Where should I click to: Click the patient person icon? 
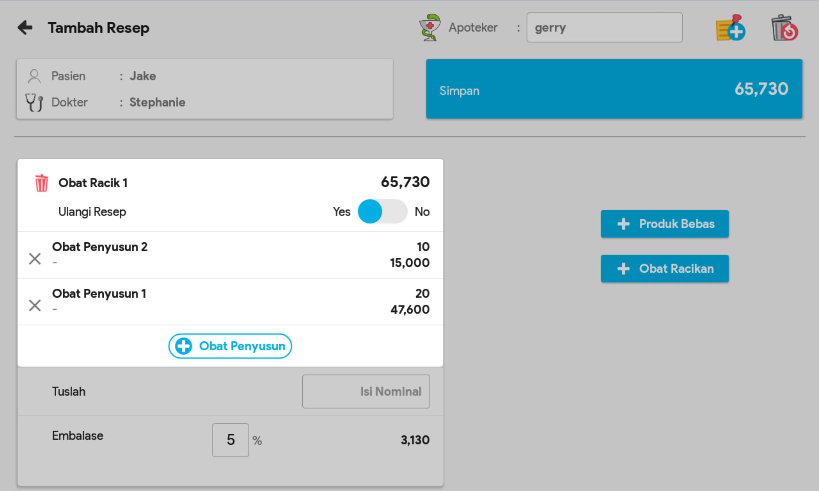[x=34, y=76]
